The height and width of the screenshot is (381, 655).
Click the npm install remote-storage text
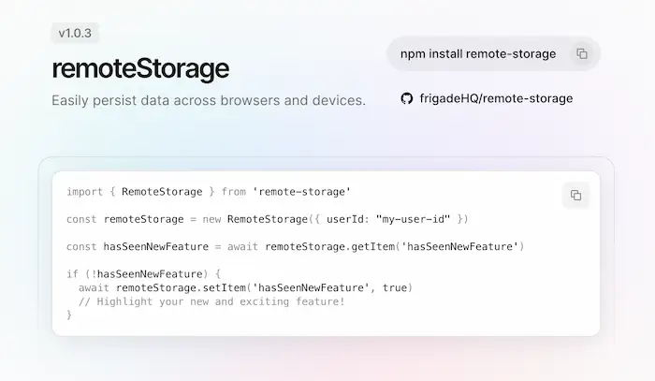pos(478,54)
